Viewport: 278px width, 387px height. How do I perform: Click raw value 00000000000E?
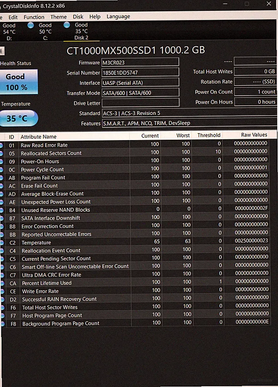click(252, 322)
